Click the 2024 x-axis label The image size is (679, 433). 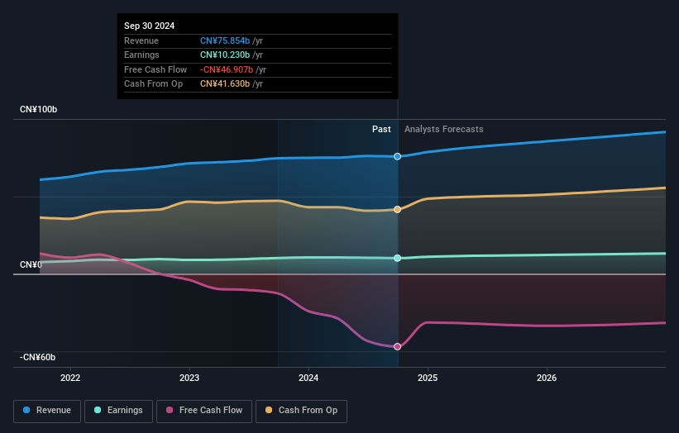click(x=308, y=378)
